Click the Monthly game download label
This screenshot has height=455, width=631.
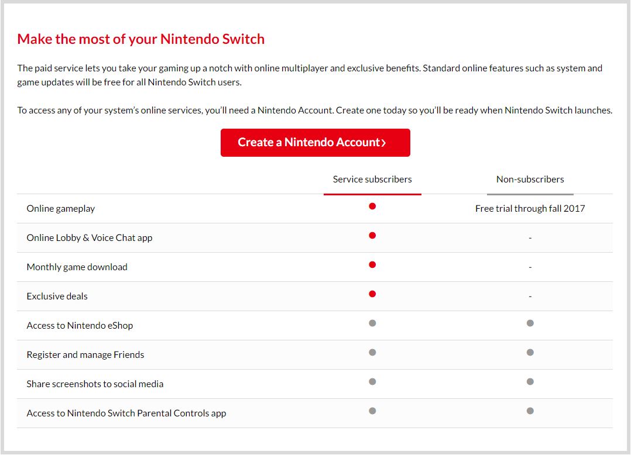pyautogui.click(x=77, y=267)
